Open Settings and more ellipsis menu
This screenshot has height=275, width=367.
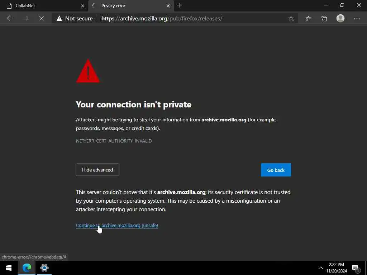click(357, 19)
